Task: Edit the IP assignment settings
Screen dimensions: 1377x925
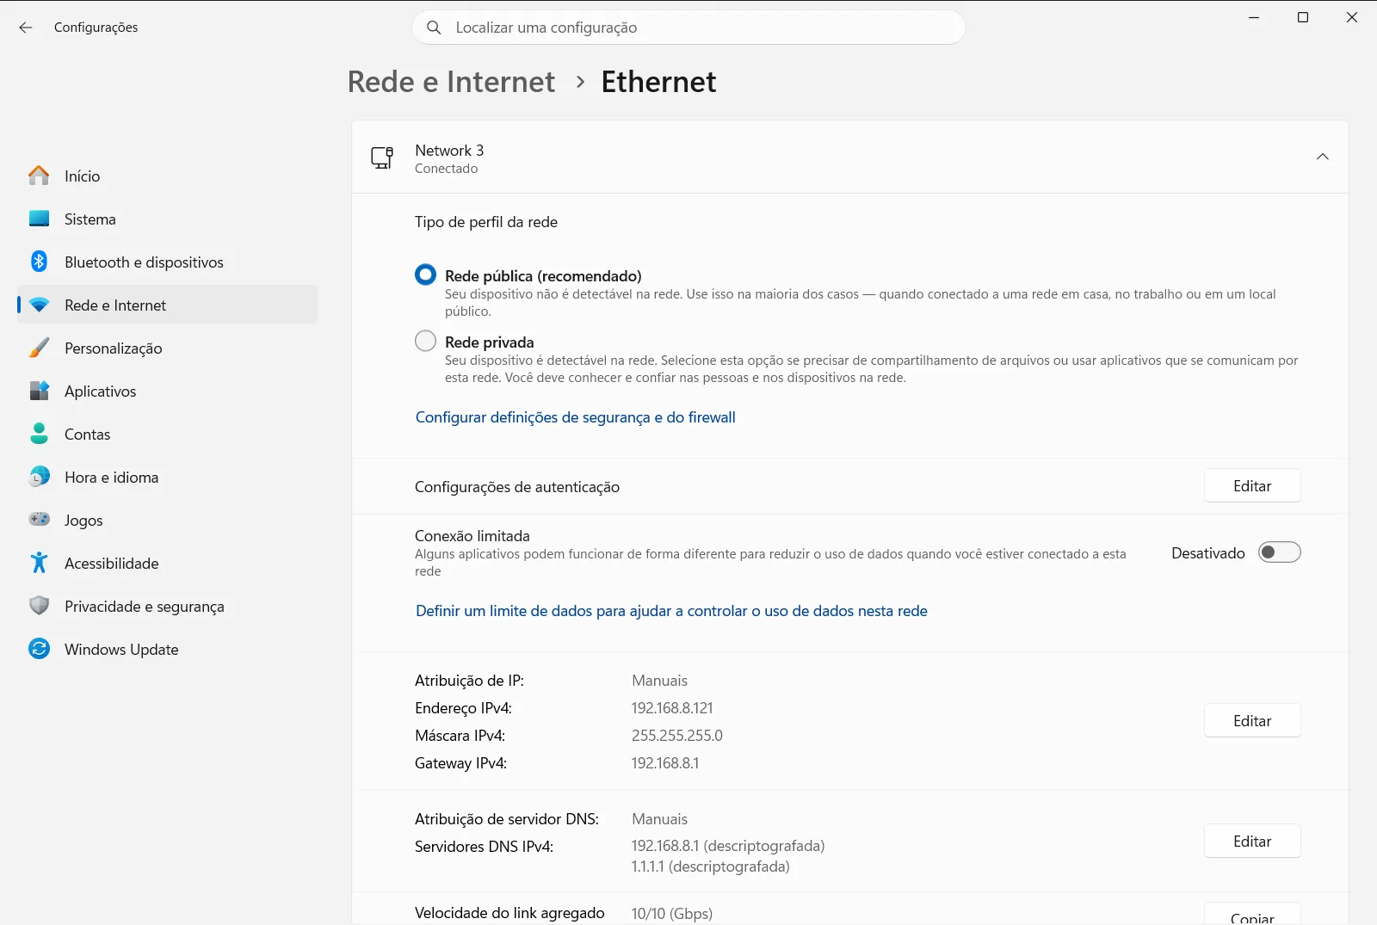Action: coord(1252,721)
